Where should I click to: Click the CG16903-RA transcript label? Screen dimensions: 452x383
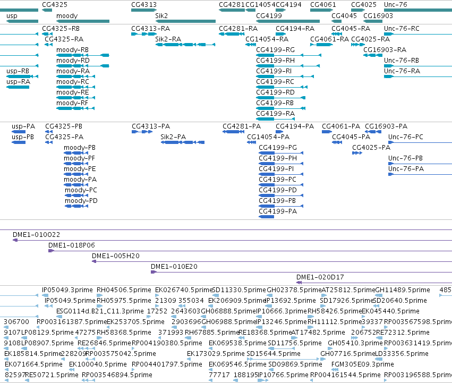385,50
